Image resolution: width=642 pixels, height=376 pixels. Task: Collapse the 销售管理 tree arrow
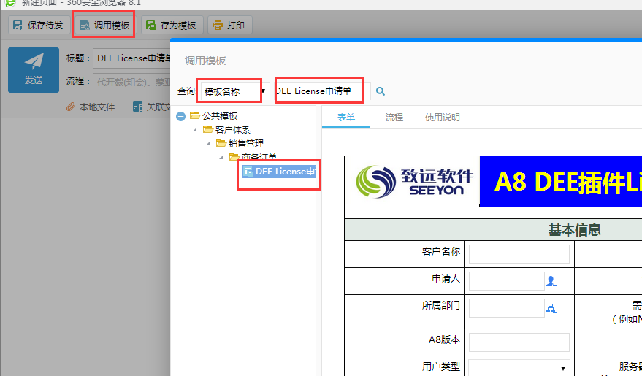pos(208,144)
